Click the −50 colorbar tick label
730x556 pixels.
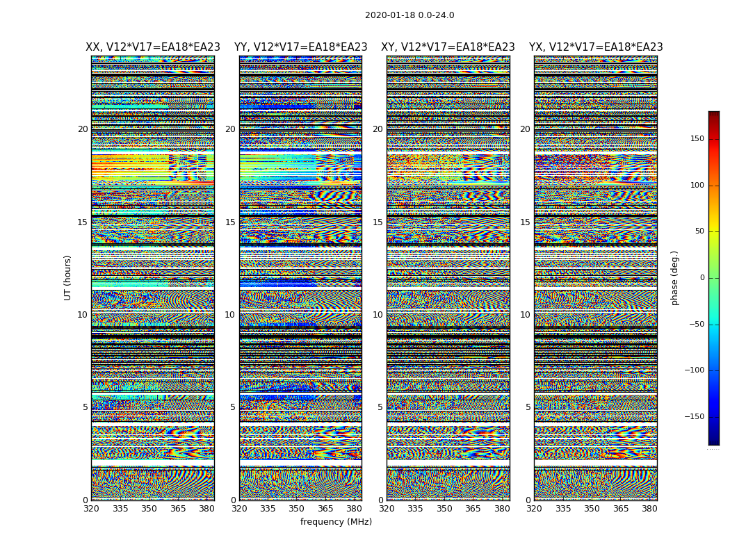[x=697, y=324]
